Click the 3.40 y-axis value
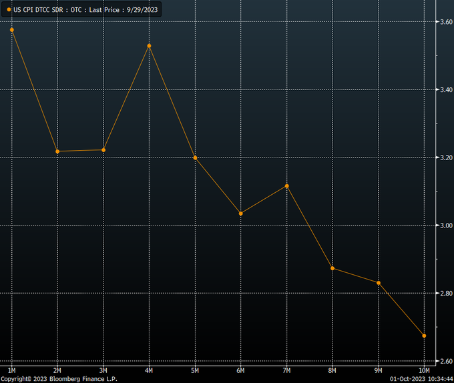 (x=446, y=89)
